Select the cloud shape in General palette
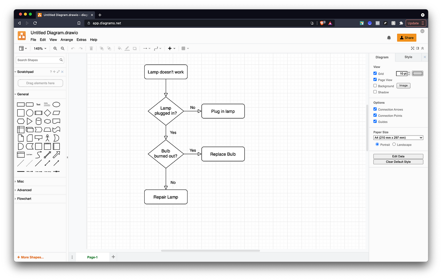 click(x=47, y=121)
